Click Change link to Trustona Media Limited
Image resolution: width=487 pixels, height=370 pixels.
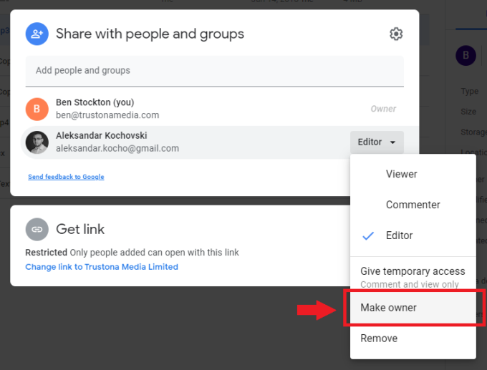(102, 267)
